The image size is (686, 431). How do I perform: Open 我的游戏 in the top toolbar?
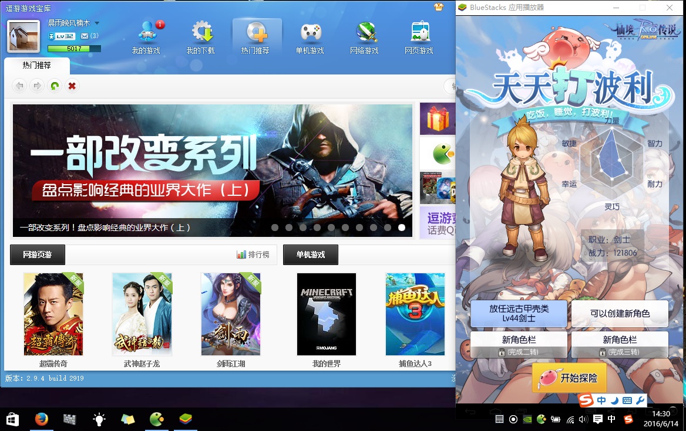146,38
